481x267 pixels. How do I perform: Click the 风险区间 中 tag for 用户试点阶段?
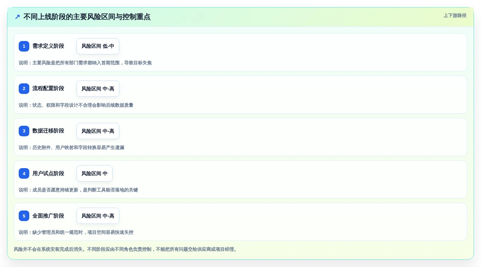[x=95, y=173]
